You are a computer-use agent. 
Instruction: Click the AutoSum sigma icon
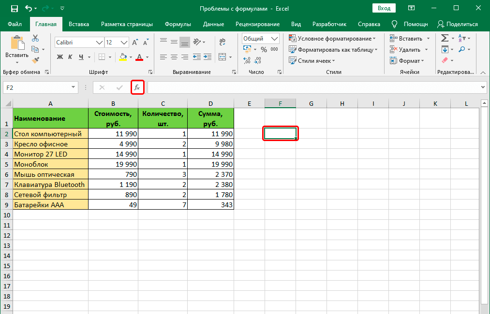click(x=445, y=38)
